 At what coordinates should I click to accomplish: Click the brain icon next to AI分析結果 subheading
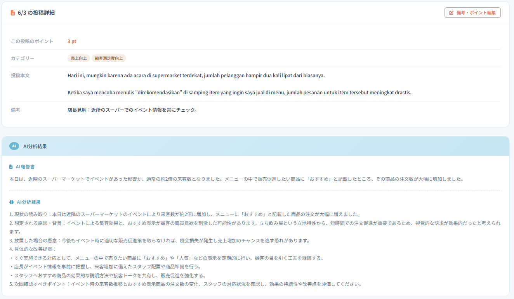[x=11, y=202]
